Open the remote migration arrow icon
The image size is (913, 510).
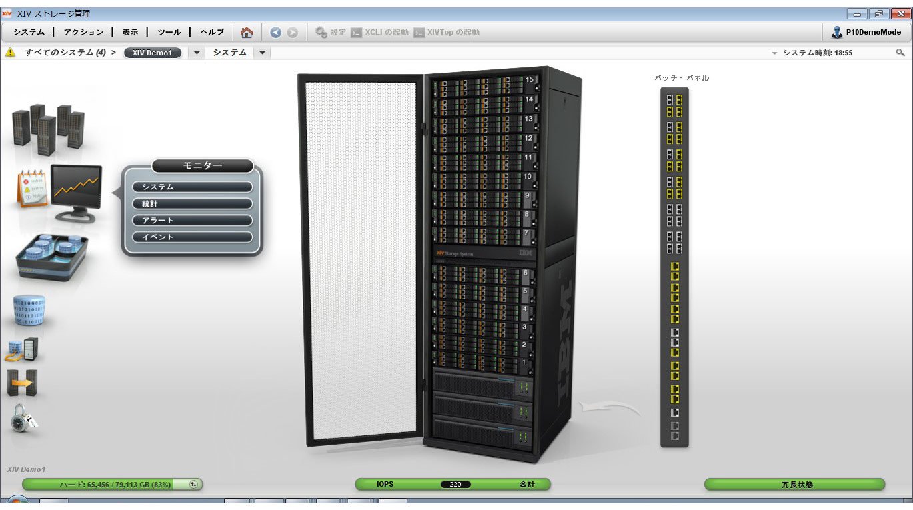click(x=22, y=383)
